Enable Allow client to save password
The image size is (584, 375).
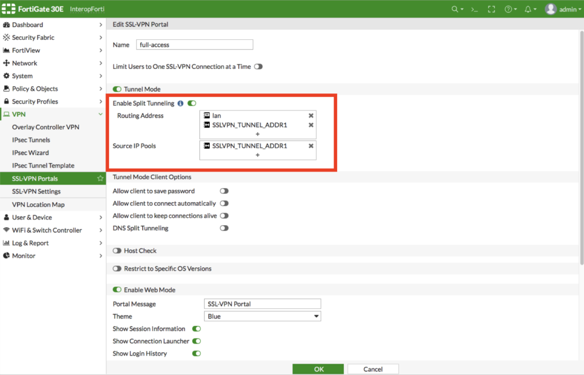[x=224, y=191]
